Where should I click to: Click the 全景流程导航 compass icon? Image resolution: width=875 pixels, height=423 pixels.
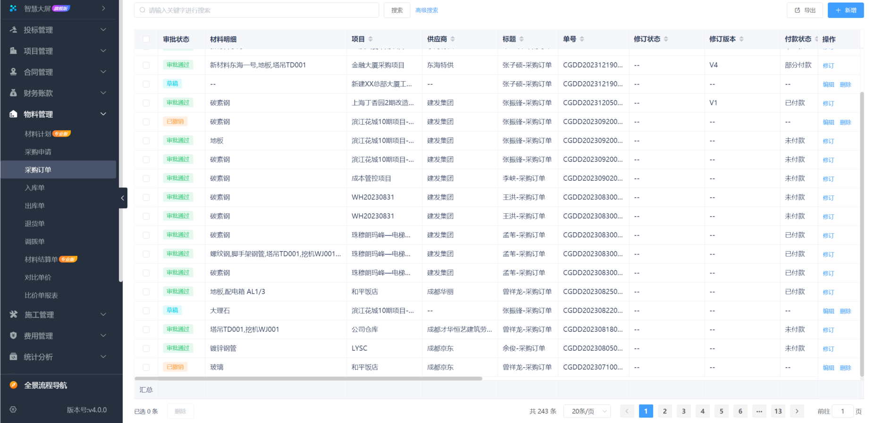[13, 385]
